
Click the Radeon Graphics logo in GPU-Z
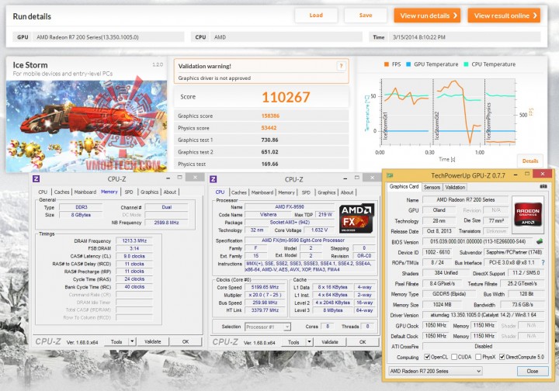[x=528, y=213]
